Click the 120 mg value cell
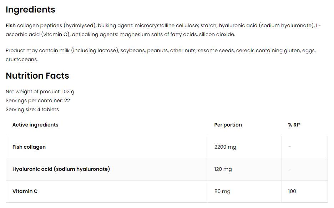334x208 pixels. pos(223,169)
